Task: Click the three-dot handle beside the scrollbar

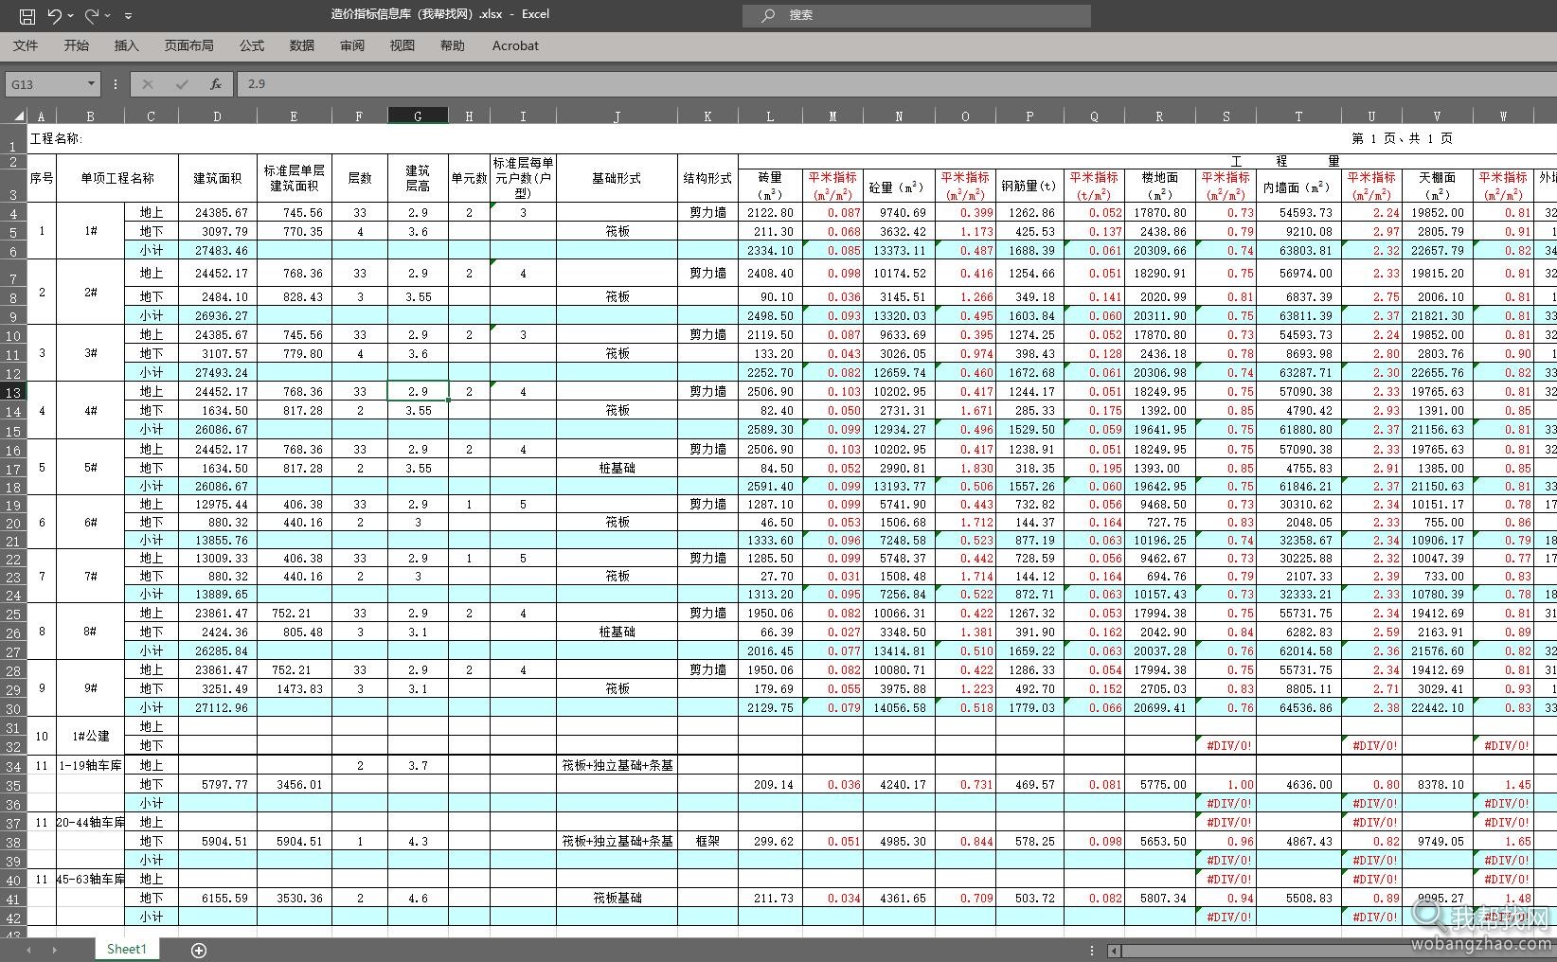Action: coord(1092,951)
